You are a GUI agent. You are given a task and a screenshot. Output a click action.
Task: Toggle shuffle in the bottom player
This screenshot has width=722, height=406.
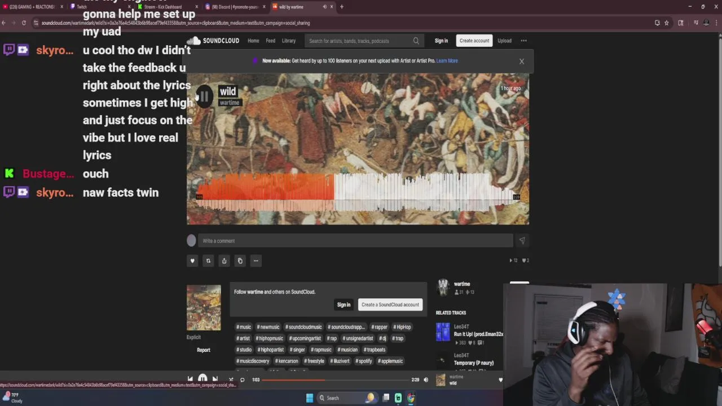coord(230,379)
